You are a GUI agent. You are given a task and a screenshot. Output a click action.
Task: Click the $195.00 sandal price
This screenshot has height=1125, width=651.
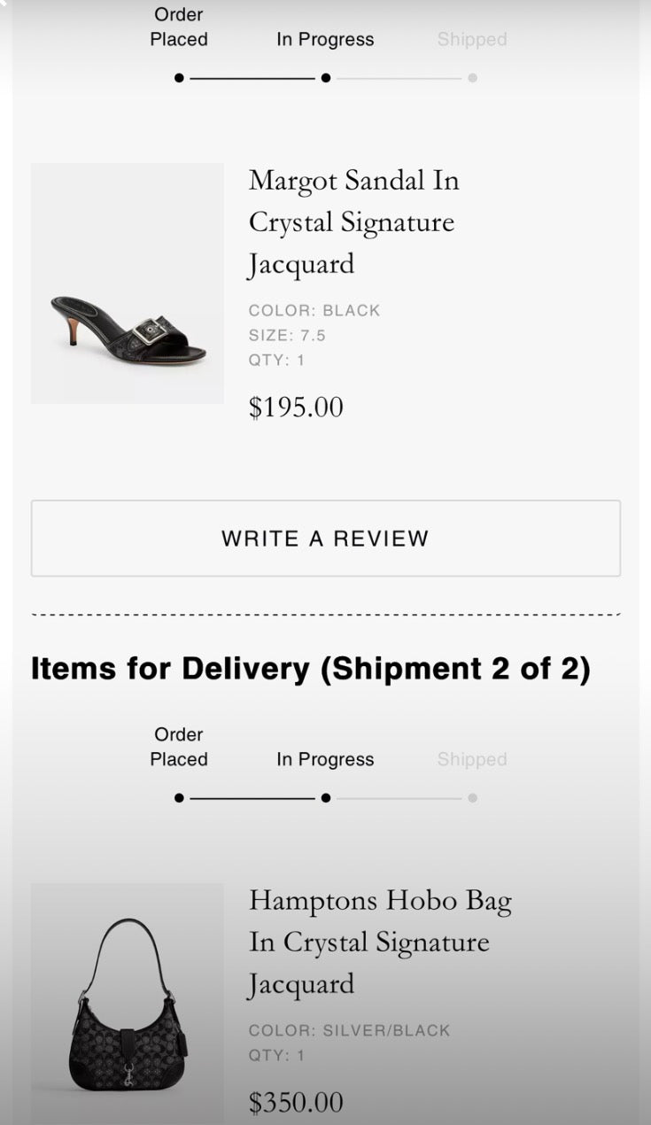296,407
